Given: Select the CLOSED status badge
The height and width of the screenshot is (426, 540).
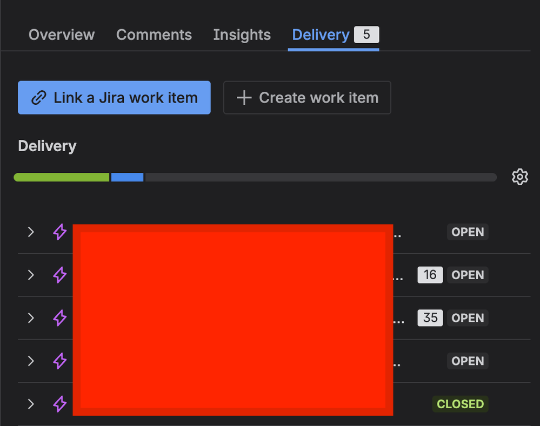Looking at the screenshot, I should click(460, 404).
